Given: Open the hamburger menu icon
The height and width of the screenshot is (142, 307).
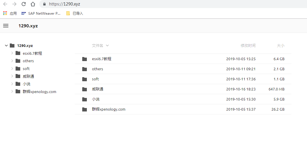Looking at the screenshot, I should (x=6, y=26).
